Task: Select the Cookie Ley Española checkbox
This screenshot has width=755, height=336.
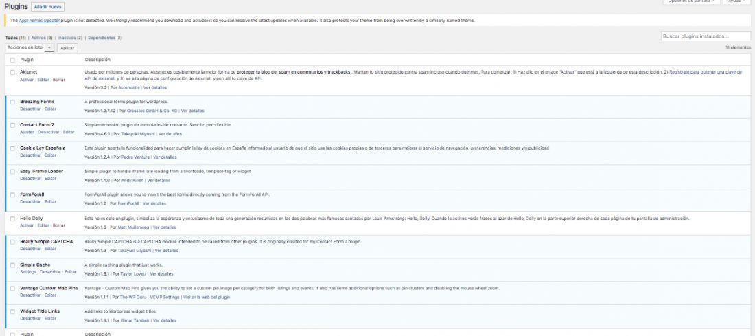Action: click(12, 148)
